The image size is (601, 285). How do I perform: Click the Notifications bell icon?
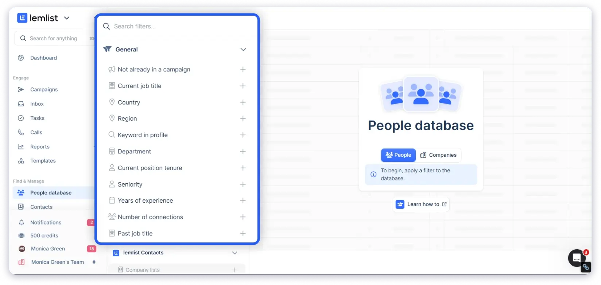pos(22,222)
